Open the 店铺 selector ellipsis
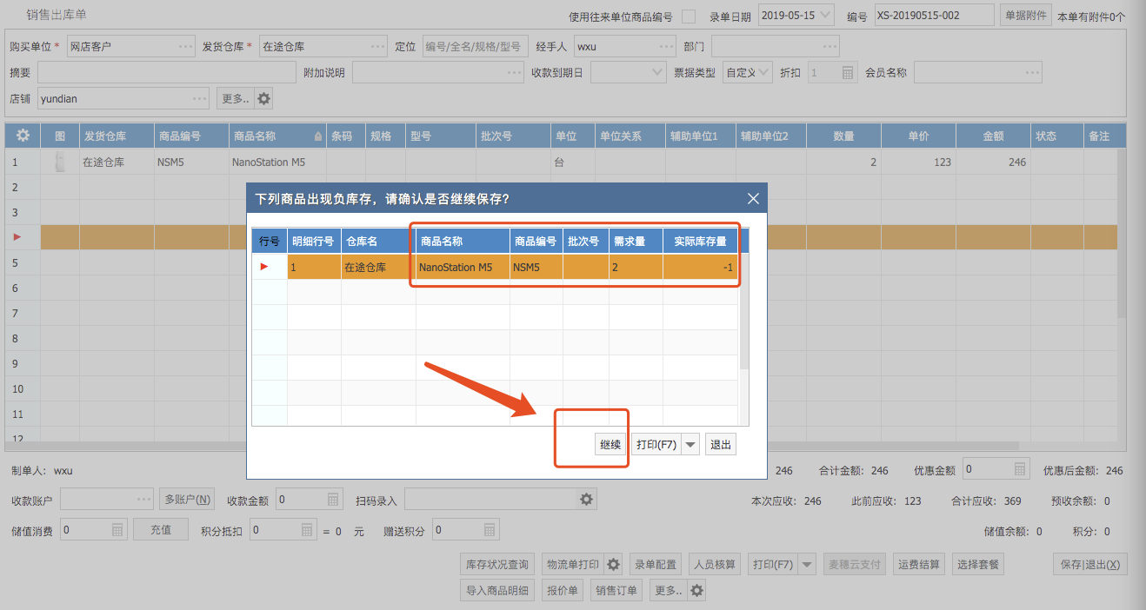Viewport: 1146px width, 610px height. pos(199,99)
